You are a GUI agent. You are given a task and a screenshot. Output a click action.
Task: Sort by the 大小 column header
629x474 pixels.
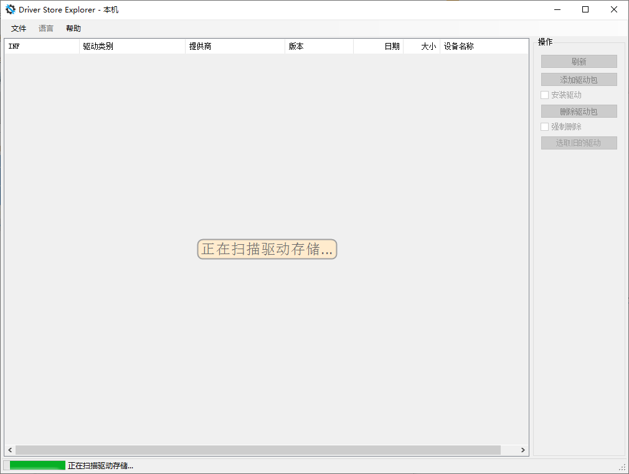(x=422, y=47)
